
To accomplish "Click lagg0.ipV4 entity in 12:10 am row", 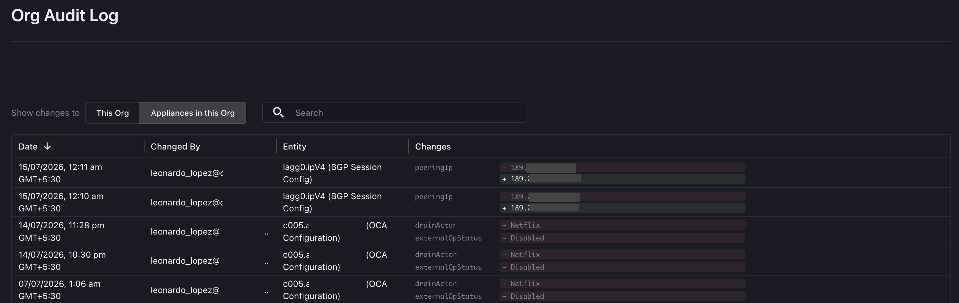I will pos(332,202).
